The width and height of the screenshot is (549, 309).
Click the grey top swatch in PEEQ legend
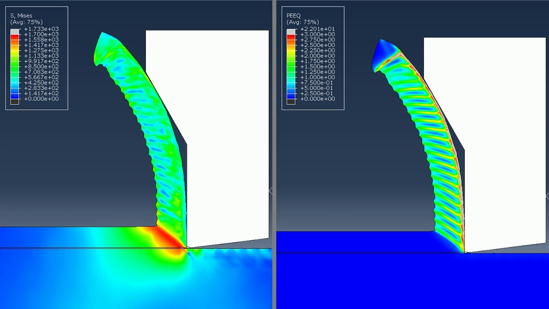click(291, 32)
